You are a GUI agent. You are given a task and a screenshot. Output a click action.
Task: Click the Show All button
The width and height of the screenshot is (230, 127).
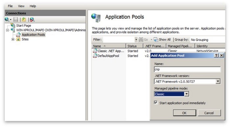[162, 39]
